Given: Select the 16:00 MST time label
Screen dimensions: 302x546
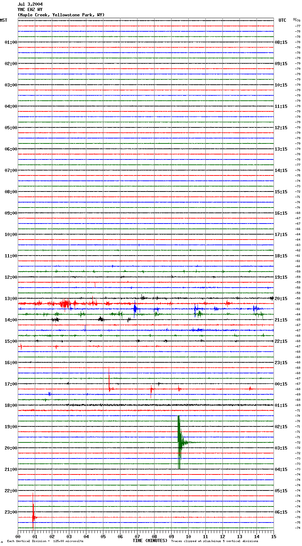Looking at the screenshot, I should [11, 363].
